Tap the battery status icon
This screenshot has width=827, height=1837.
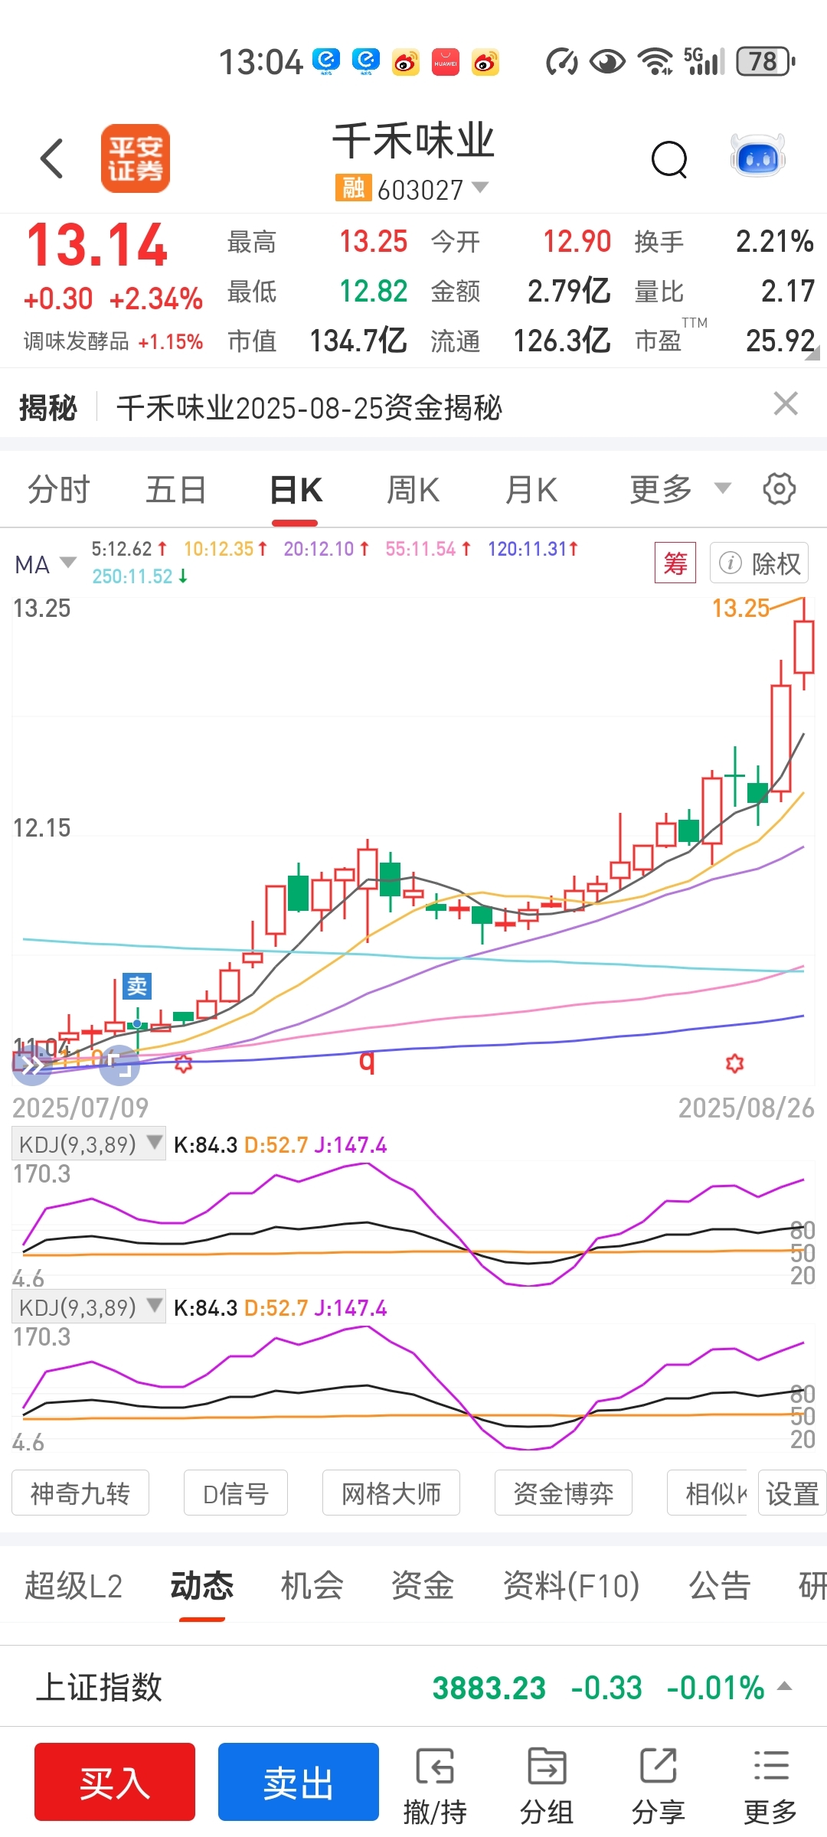point(766,61)
